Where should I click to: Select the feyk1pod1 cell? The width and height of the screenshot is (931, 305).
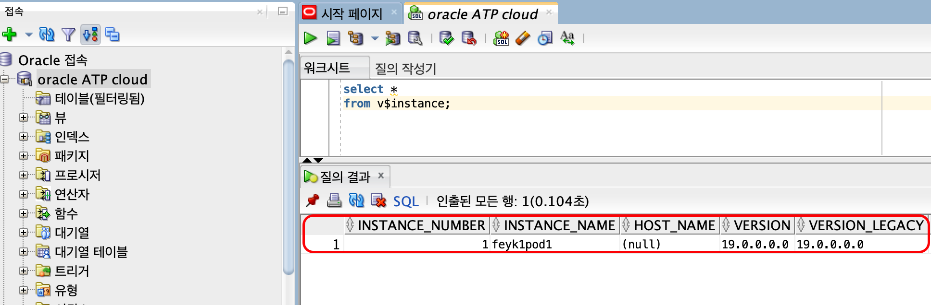(555, 244)
